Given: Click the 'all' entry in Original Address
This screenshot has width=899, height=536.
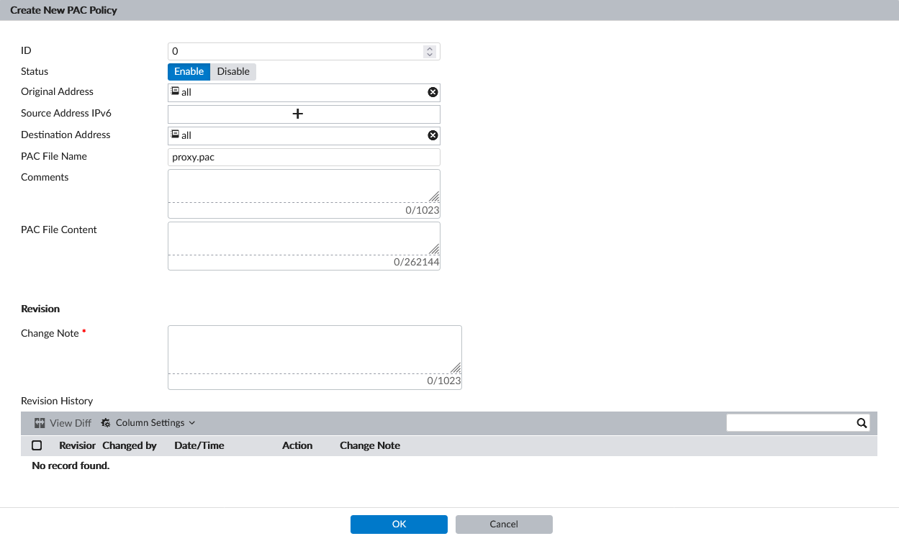Looking at the screenshot, I should [x=181, y=92].
